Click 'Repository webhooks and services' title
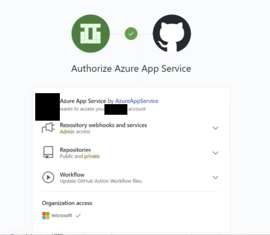Viewport: 270px width, 235px height. point(103,125)
